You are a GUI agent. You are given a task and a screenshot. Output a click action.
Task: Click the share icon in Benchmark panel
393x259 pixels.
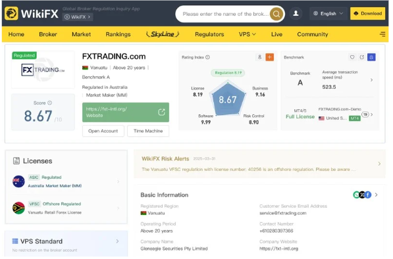(x=361, y=57)
